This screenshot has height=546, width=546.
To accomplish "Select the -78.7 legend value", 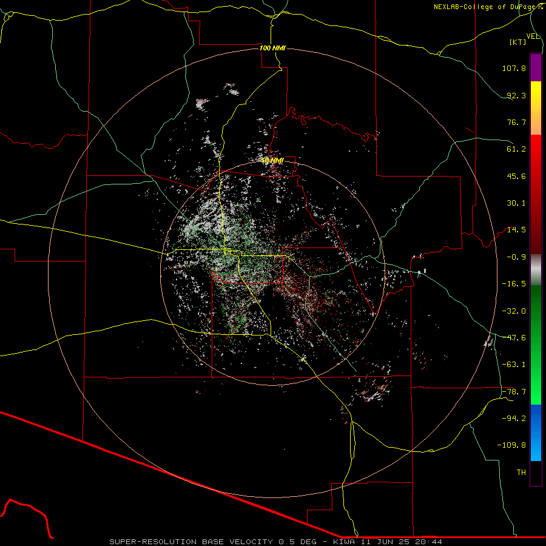I will [x=514, y=392].
